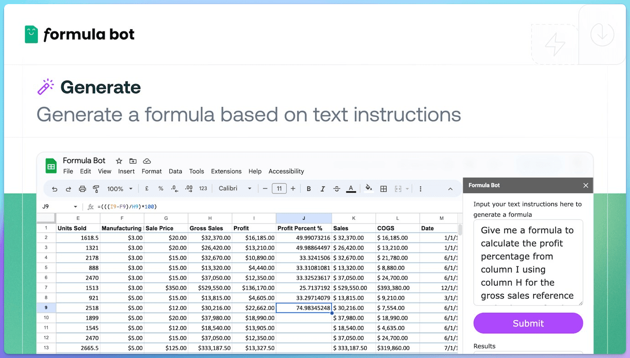The height and width of the screenshot is (358, 630).
Task: Open the more number formats 123 menu
Action: pos(203,188)
